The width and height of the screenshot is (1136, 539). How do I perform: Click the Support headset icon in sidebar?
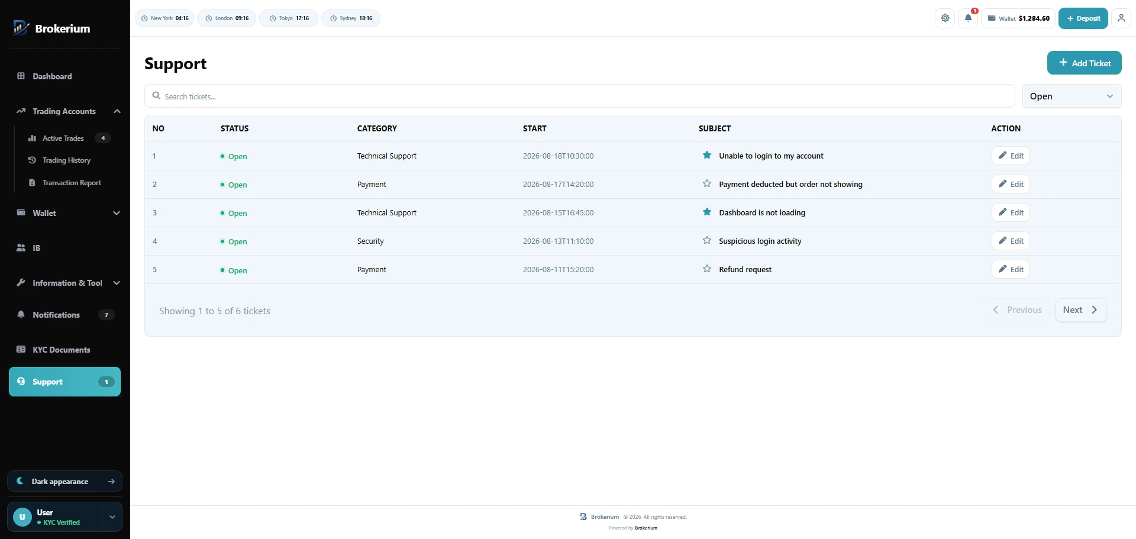(x=21, y=381)
